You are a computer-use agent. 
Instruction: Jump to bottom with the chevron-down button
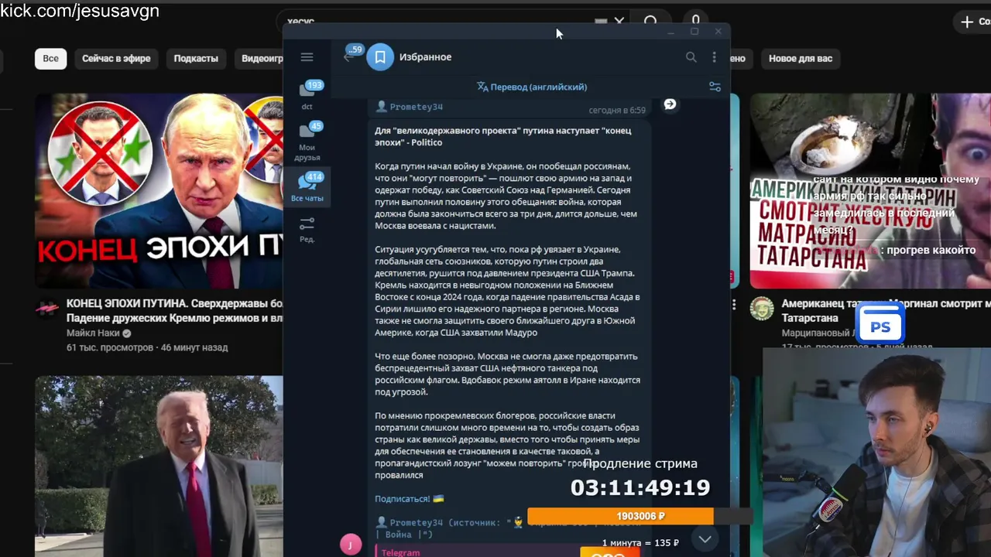coord(705,538)
